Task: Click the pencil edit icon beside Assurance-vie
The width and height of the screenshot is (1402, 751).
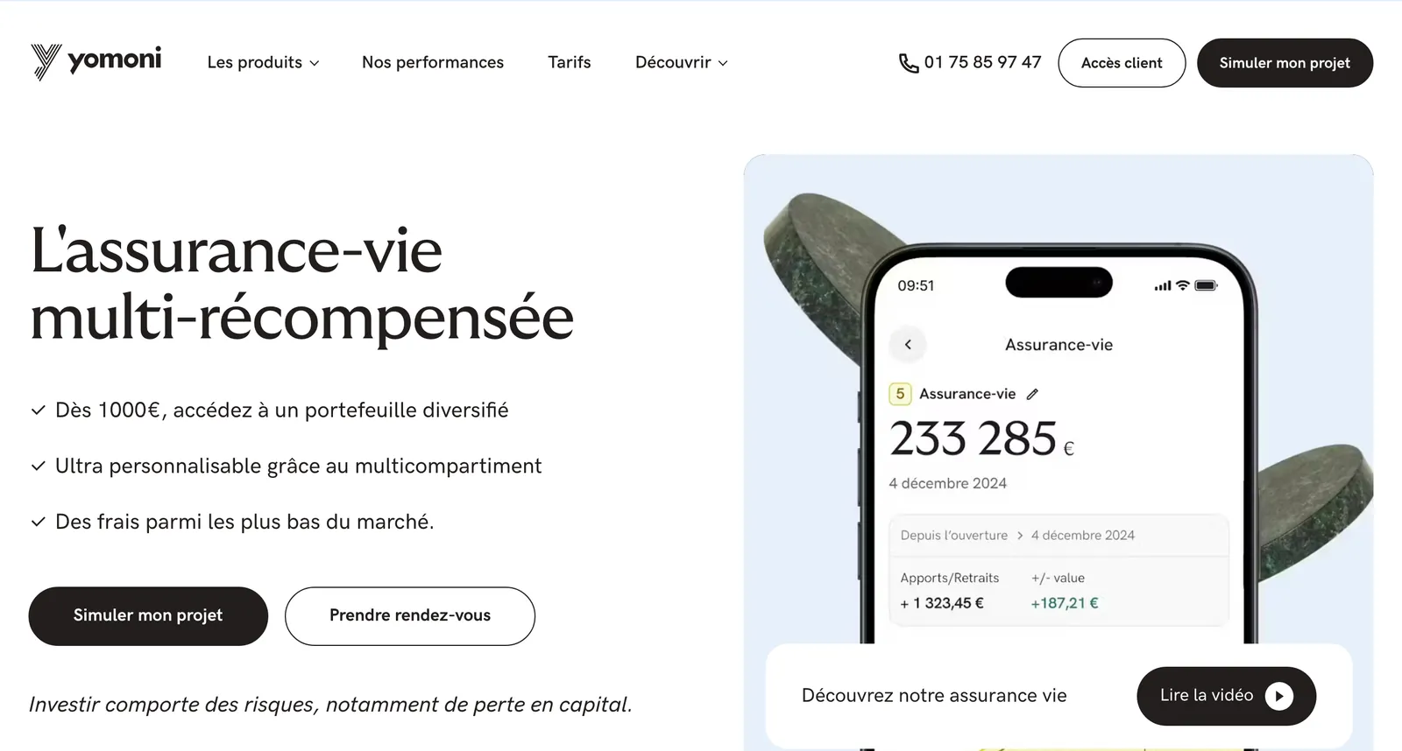Action: [x=1032, y=394]
